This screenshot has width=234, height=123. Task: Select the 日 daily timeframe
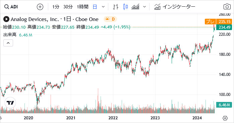point(95,7)
